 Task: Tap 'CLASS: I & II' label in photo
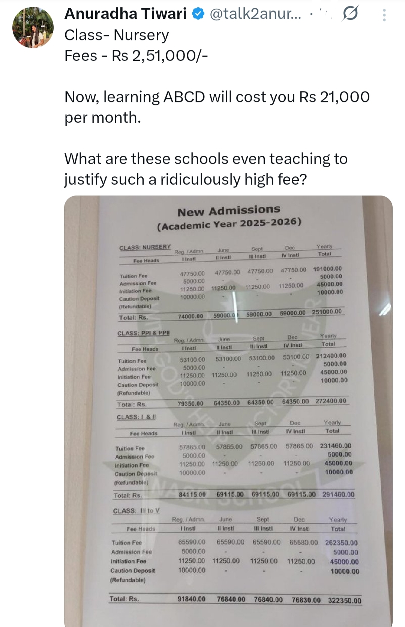coord(136,417)
